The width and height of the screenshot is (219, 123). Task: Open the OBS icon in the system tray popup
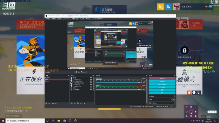[x=191, y=112]
